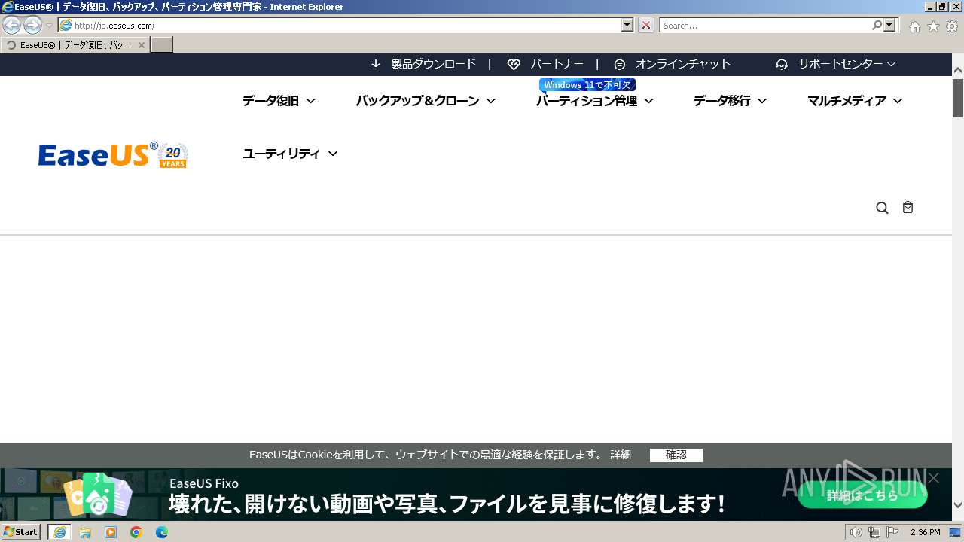Screen dimensions: 964x542
Task: Expand the address bar URL dropdown
Action: point(627,26)
